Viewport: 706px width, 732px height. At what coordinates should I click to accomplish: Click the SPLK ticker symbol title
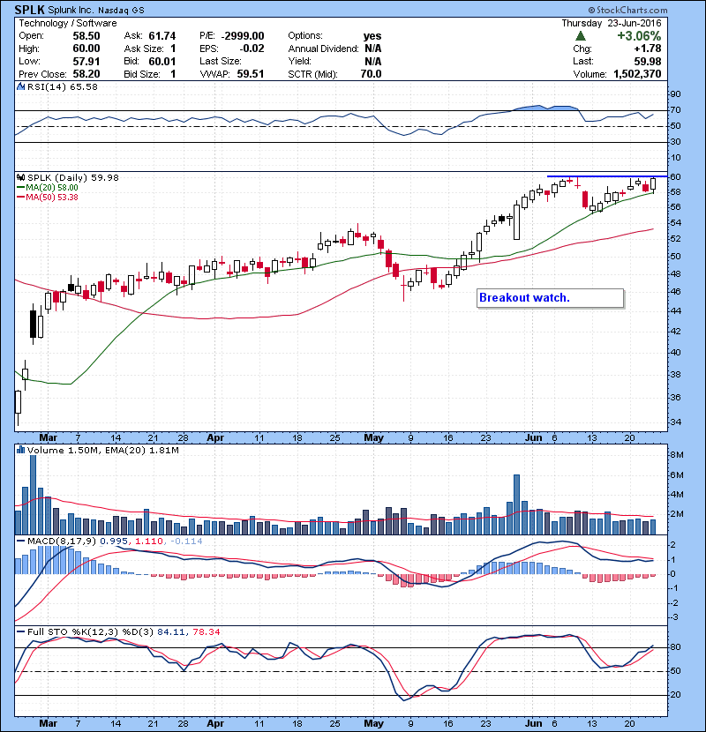point(29,10)
